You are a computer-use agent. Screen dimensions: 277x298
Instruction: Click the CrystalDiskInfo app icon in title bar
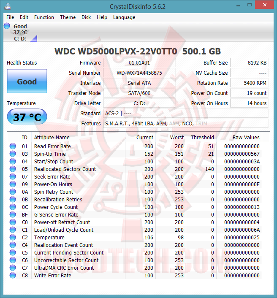(8, 6)
